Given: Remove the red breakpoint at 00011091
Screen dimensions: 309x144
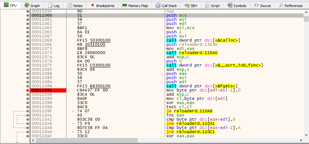Looking at the screenshot, I should click(28, 90).
